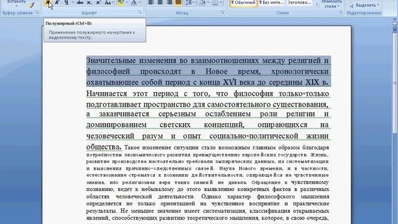Open the Изменить стили menu
Image resolution: width=398 pixels, height=224 pixels.
click(x=331, y=4)
